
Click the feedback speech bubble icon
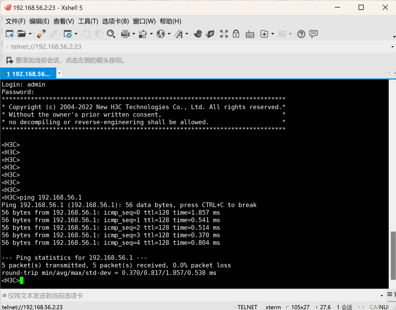pyautogui.click(x=314, y=34)
